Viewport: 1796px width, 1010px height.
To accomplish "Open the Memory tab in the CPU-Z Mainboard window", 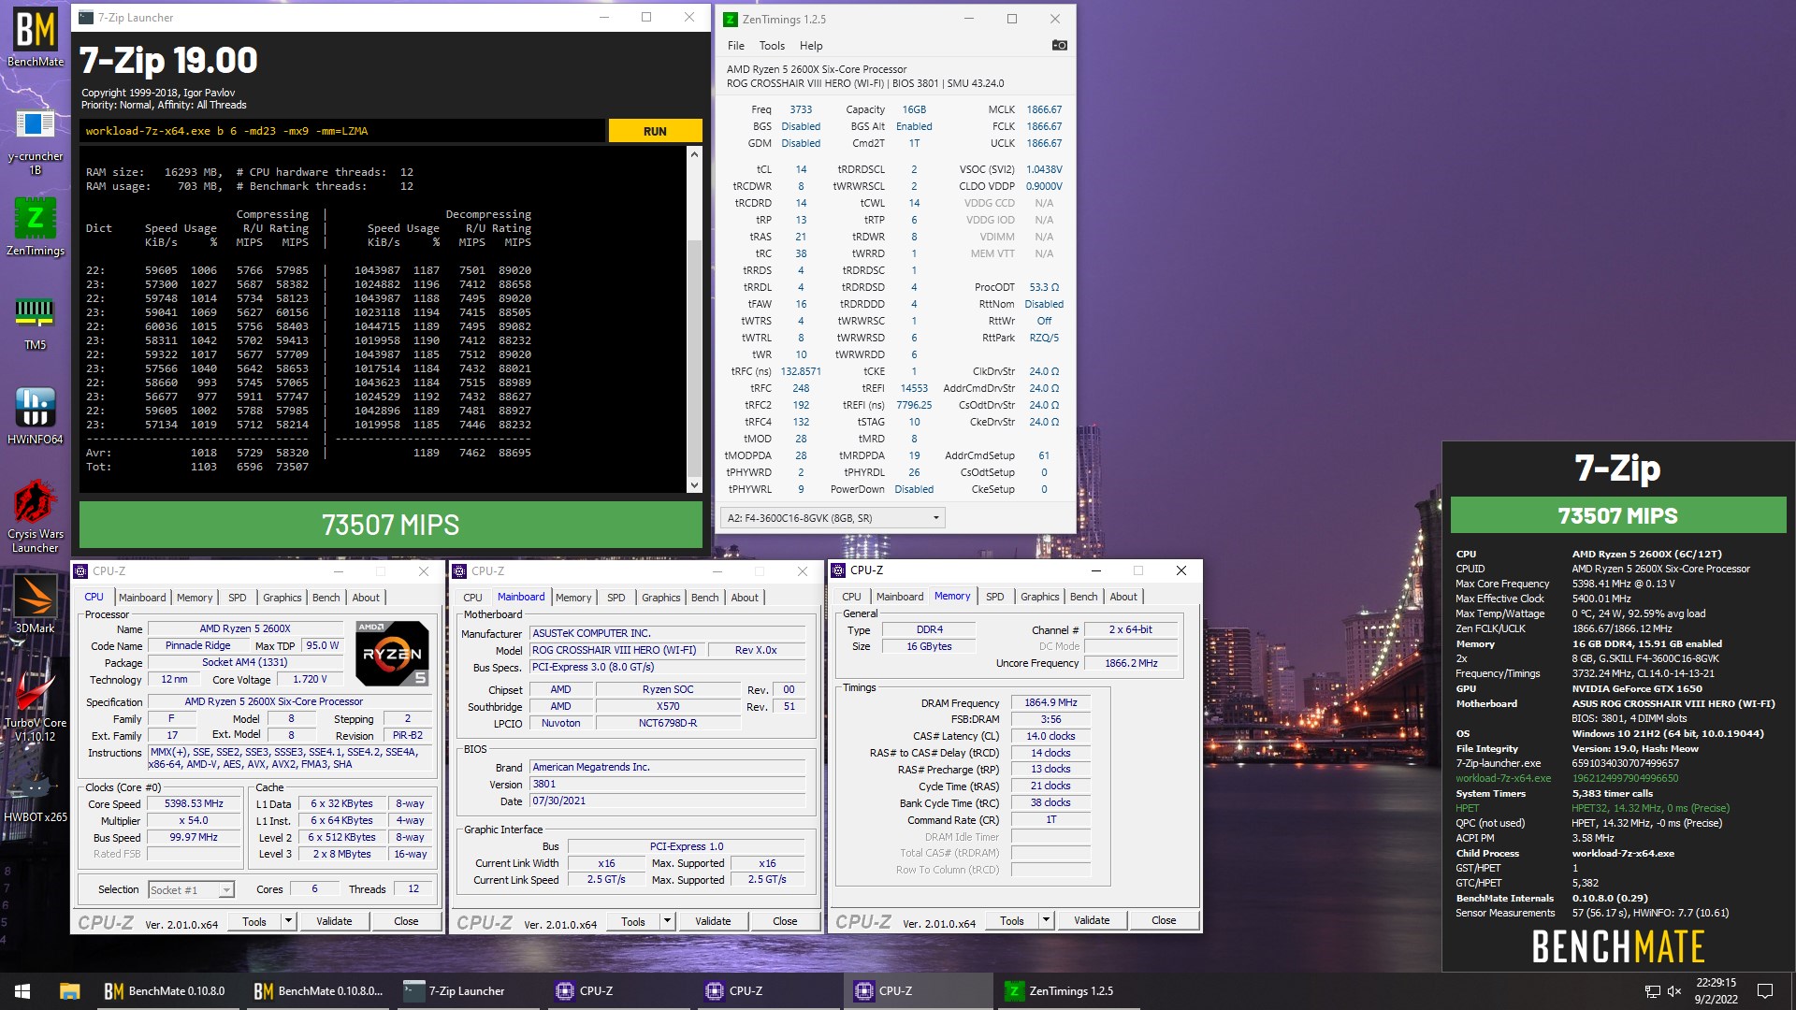I will click(x=573, y=598).
